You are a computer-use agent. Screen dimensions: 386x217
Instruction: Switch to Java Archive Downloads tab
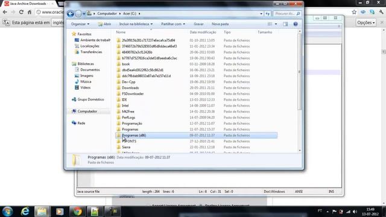tap(28, 4)
